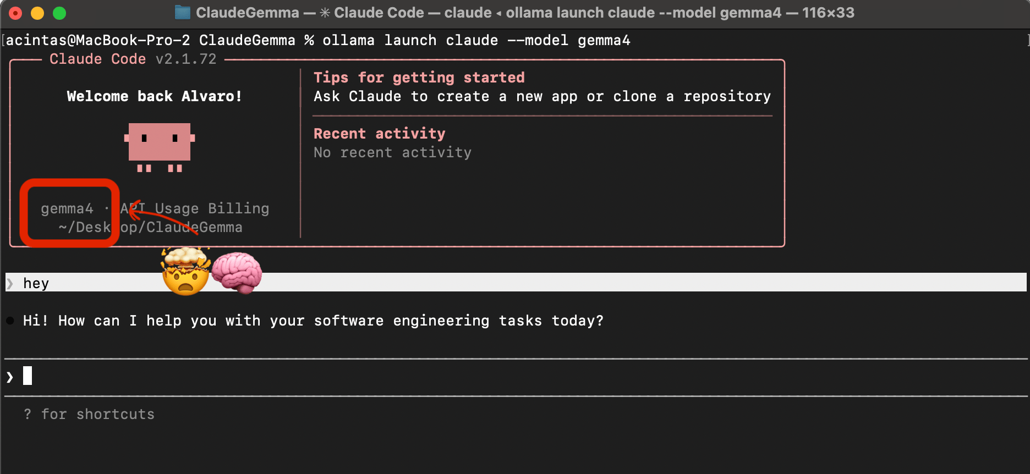This screenshot has height=474, width=1030.
Task: Click the version number v2.1.72
Action: (x=186, y=59)
